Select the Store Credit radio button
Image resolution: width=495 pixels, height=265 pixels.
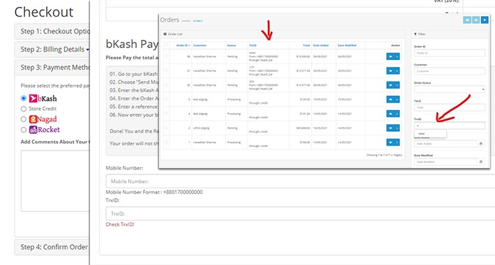[24, 109]
